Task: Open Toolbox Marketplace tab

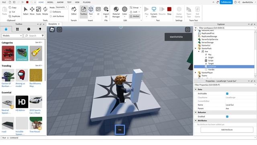Action: [6, 29]
